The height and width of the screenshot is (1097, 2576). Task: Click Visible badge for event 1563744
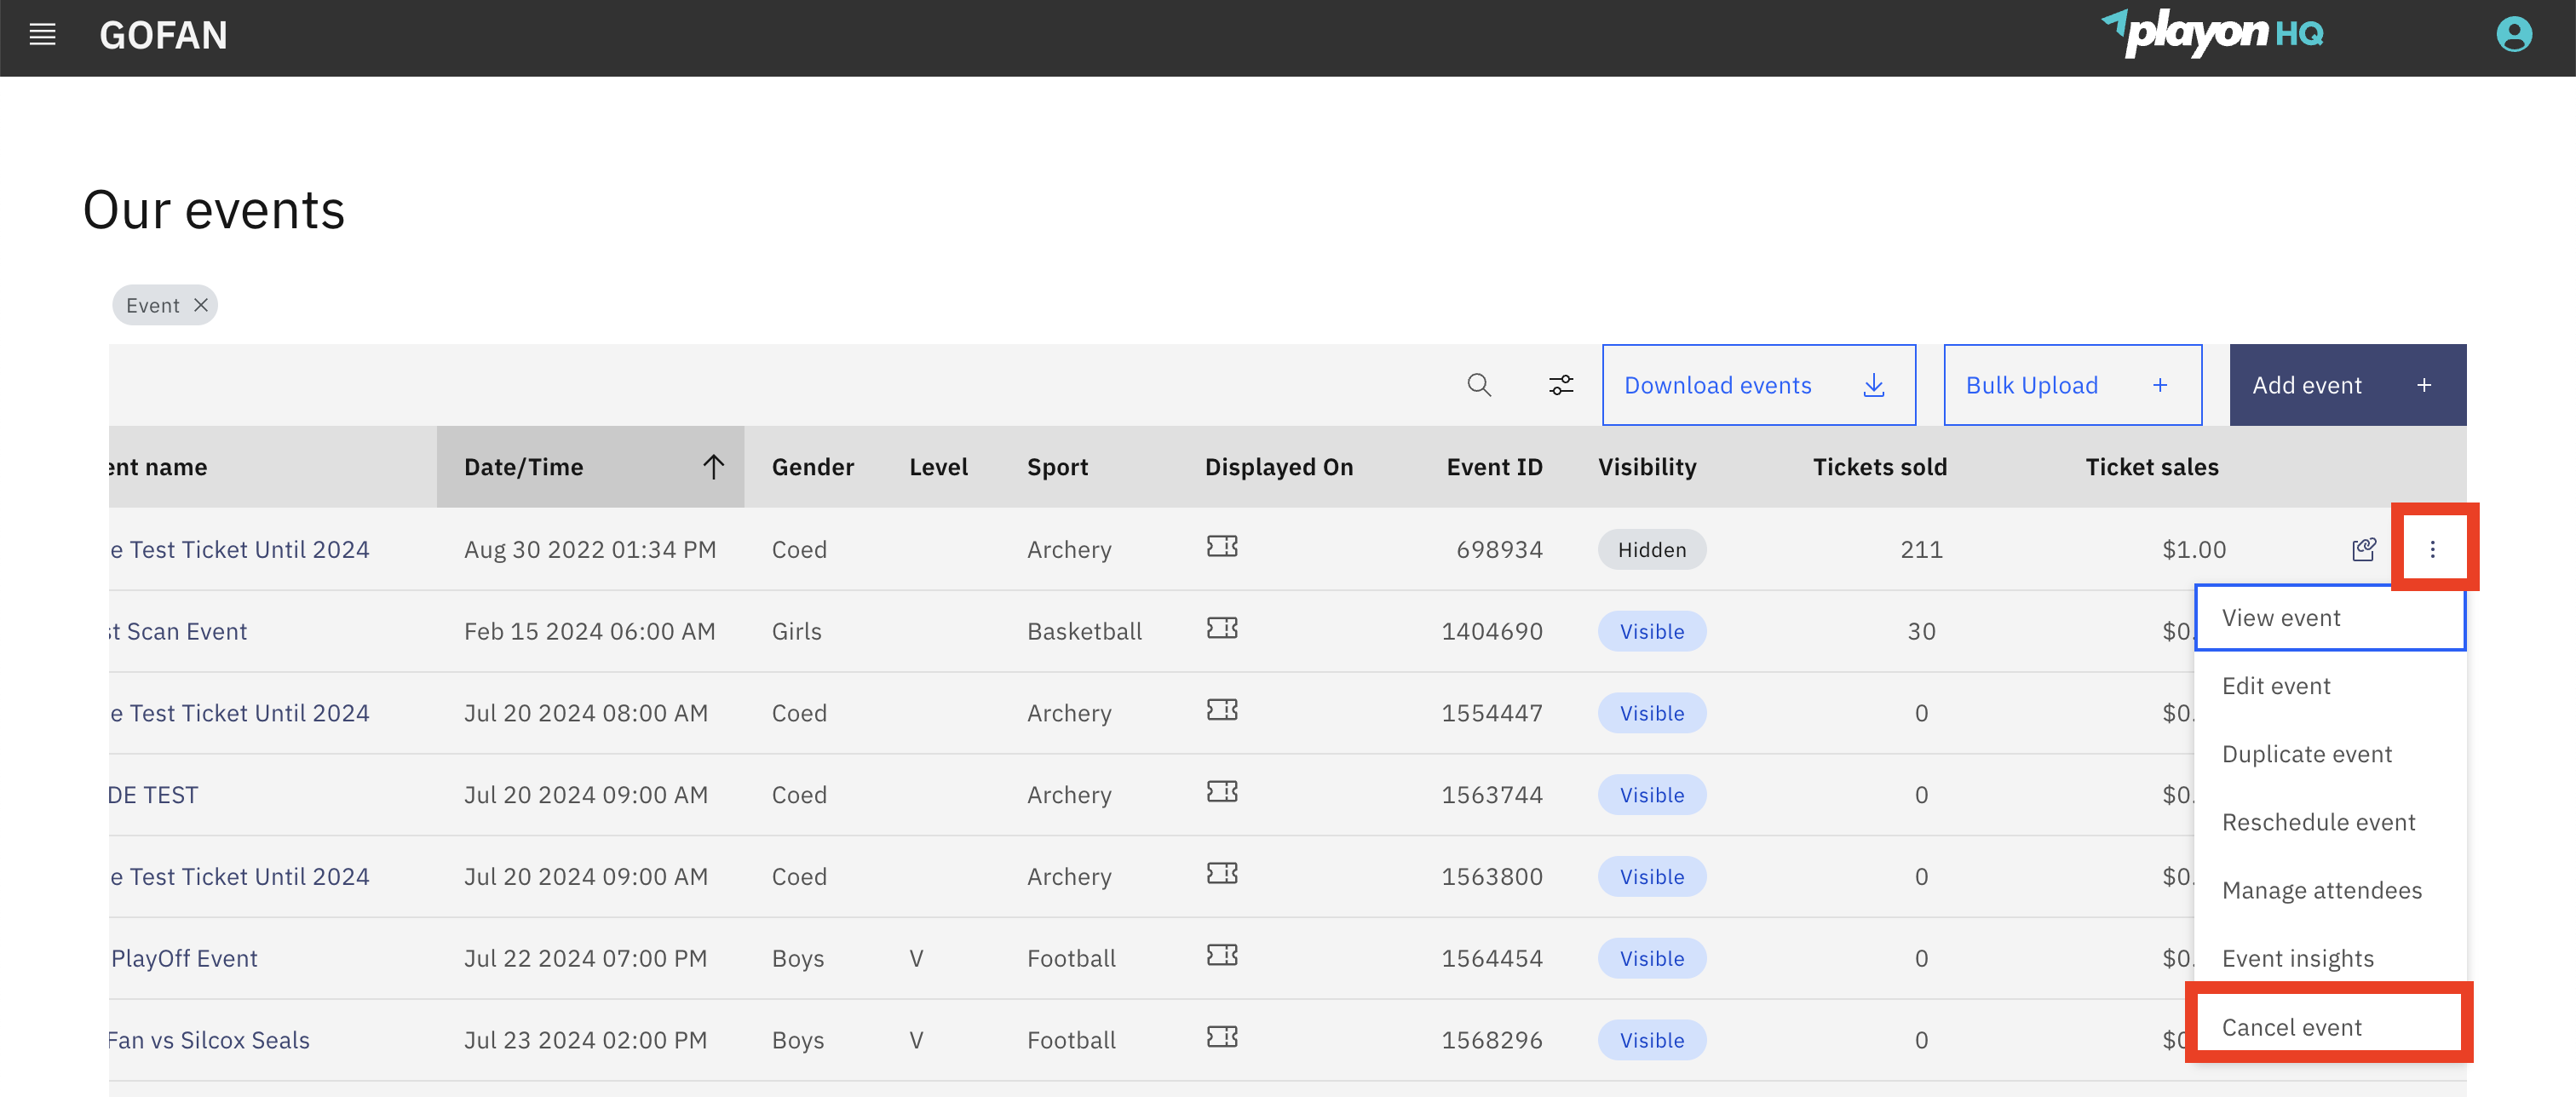tap(1652, 795)
